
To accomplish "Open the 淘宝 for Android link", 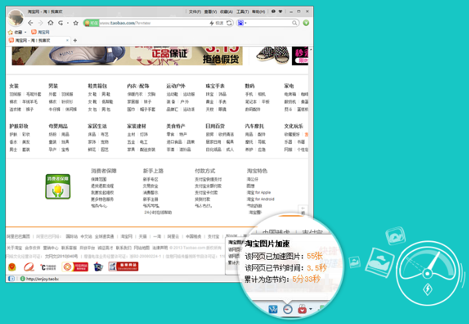I will click(260, 199).
